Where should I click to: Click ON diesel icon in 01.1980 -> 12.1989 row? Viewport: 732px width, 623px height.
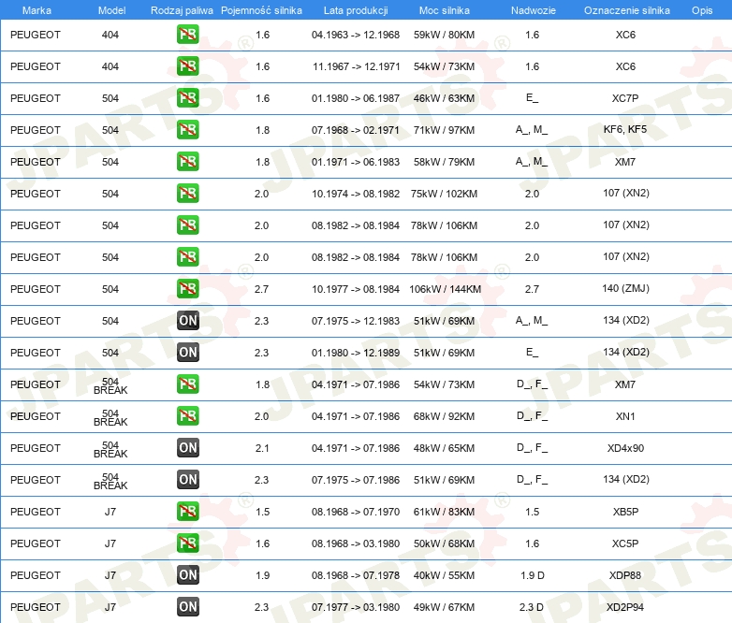pyautogui.click(x=187, y=353)
